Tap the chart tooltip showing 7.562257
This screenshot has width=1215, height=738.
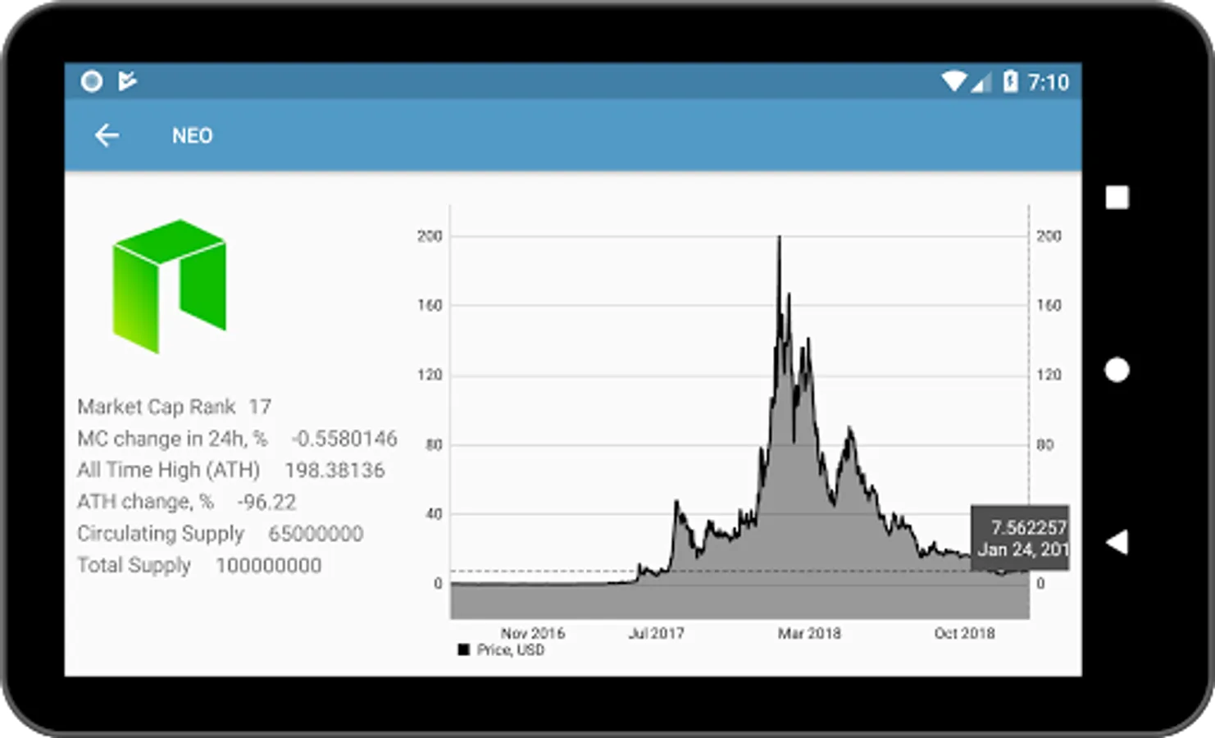1020,538
